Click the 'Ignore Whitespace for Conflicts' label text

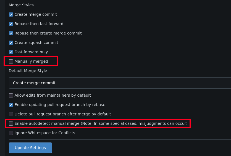tap(45, 133)
